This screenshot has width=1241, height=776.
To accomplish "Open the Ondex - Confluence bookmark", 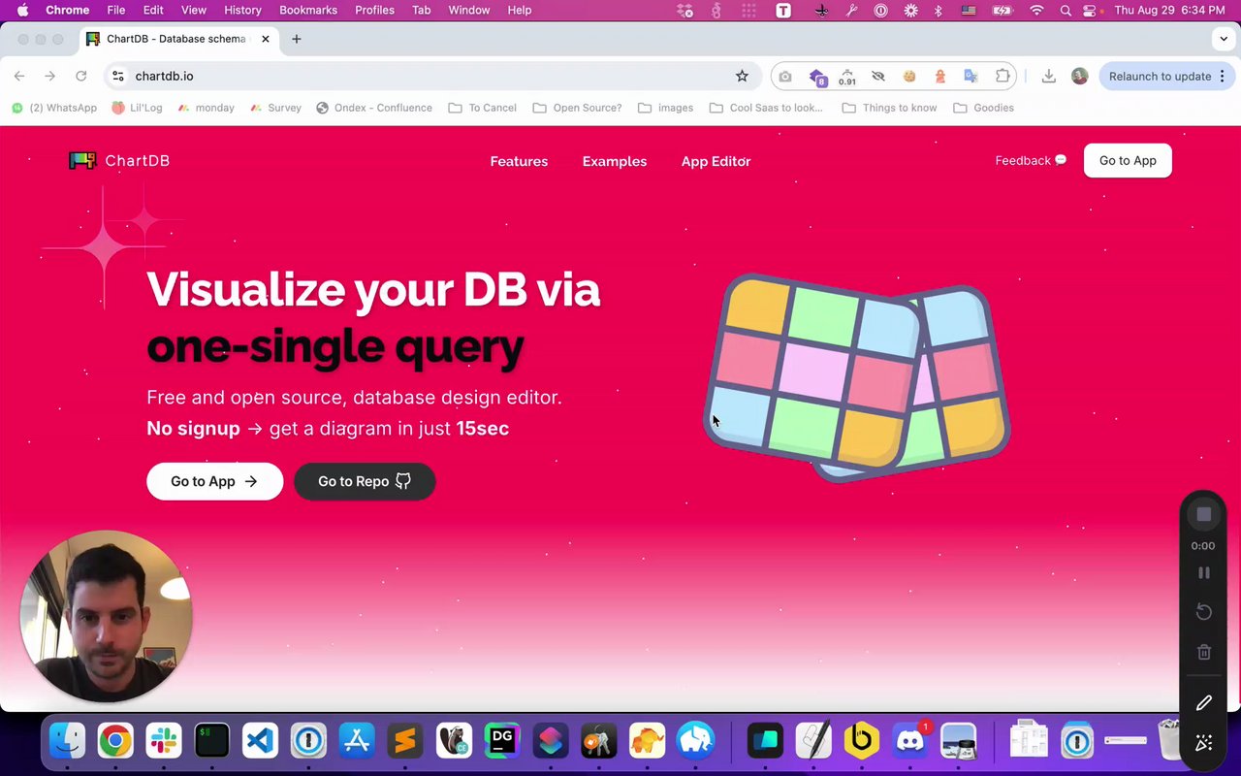I will (x=374, y=108).
